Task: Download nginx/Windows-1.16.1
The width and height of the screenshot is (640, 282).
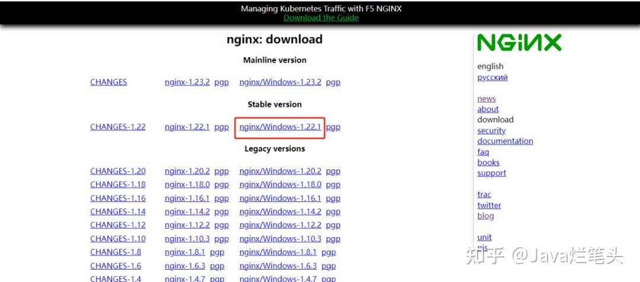Action: (x=280, y=198)
